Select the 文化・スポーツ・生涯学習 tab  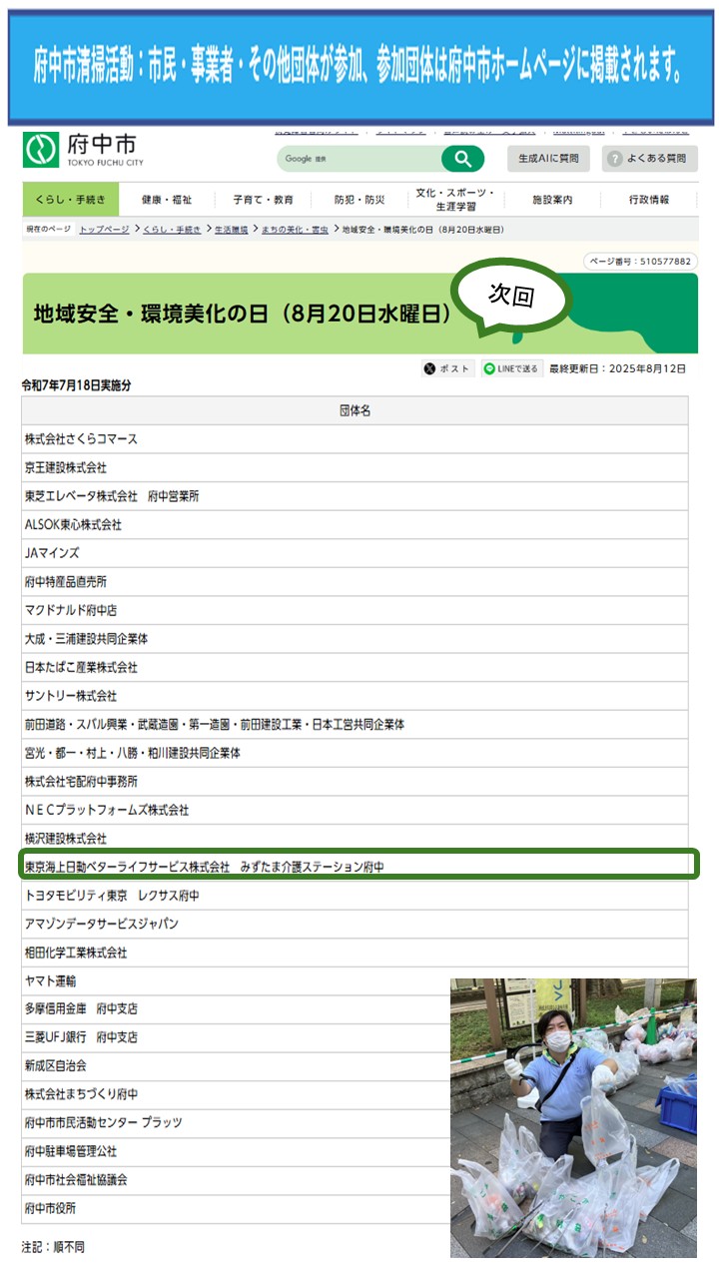click(x=455, y=199)
